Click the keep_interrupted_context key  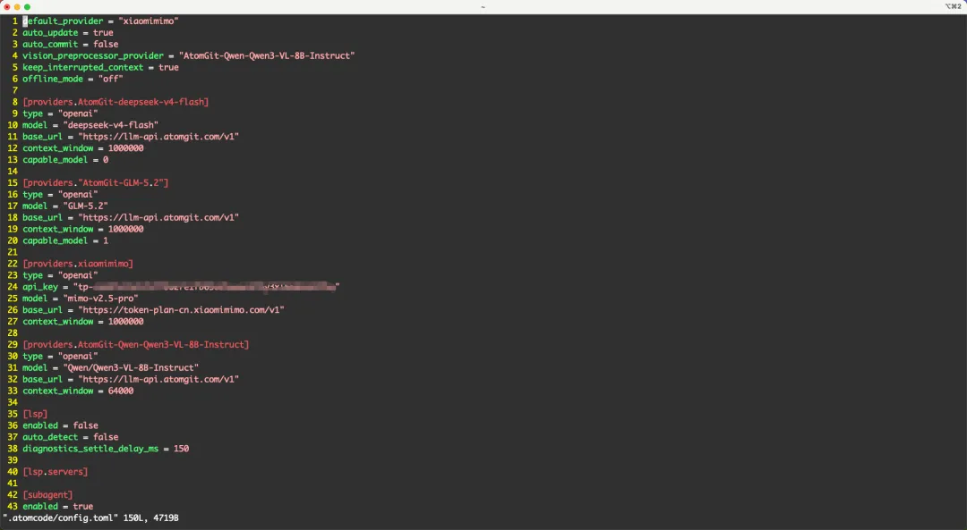tap(82, 68)
